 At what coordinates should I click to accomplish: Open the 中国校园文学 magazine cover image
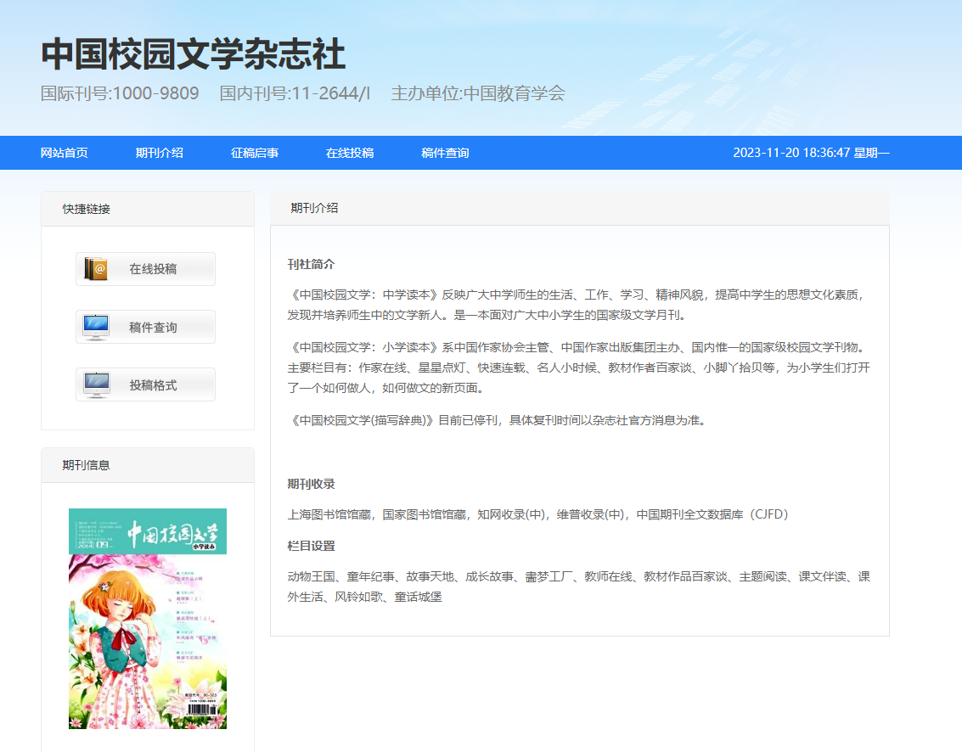click(148, 618)
